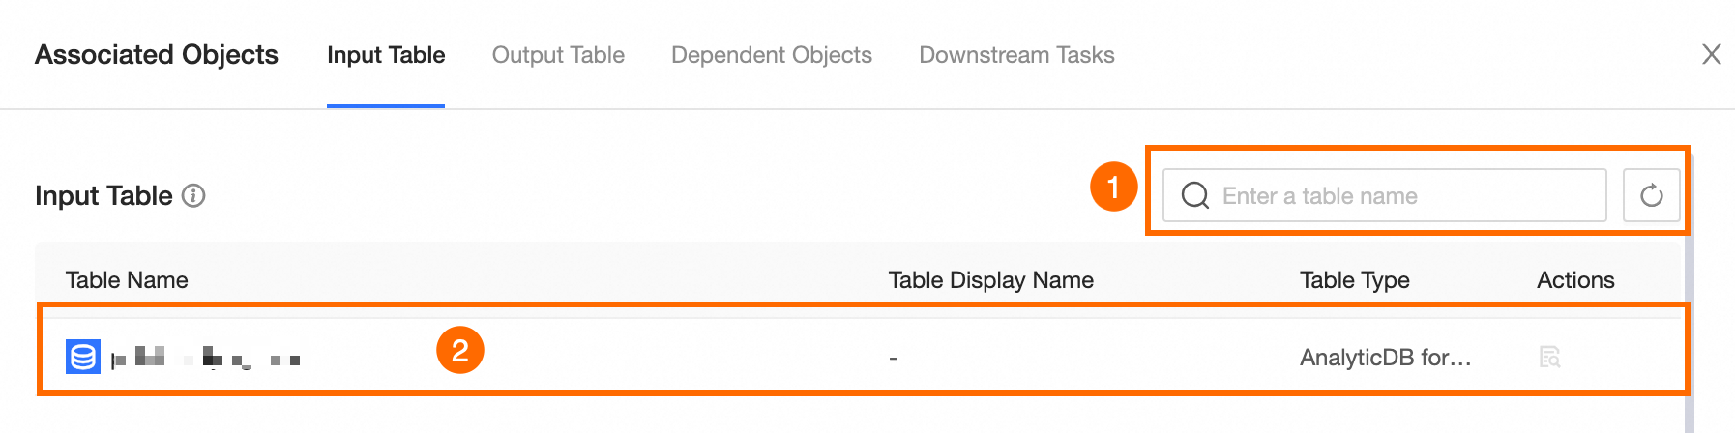This screenshot has width=1735, height=433.
Task: Go to the Downstream Tasks tab
Action: click(1016, 55)
